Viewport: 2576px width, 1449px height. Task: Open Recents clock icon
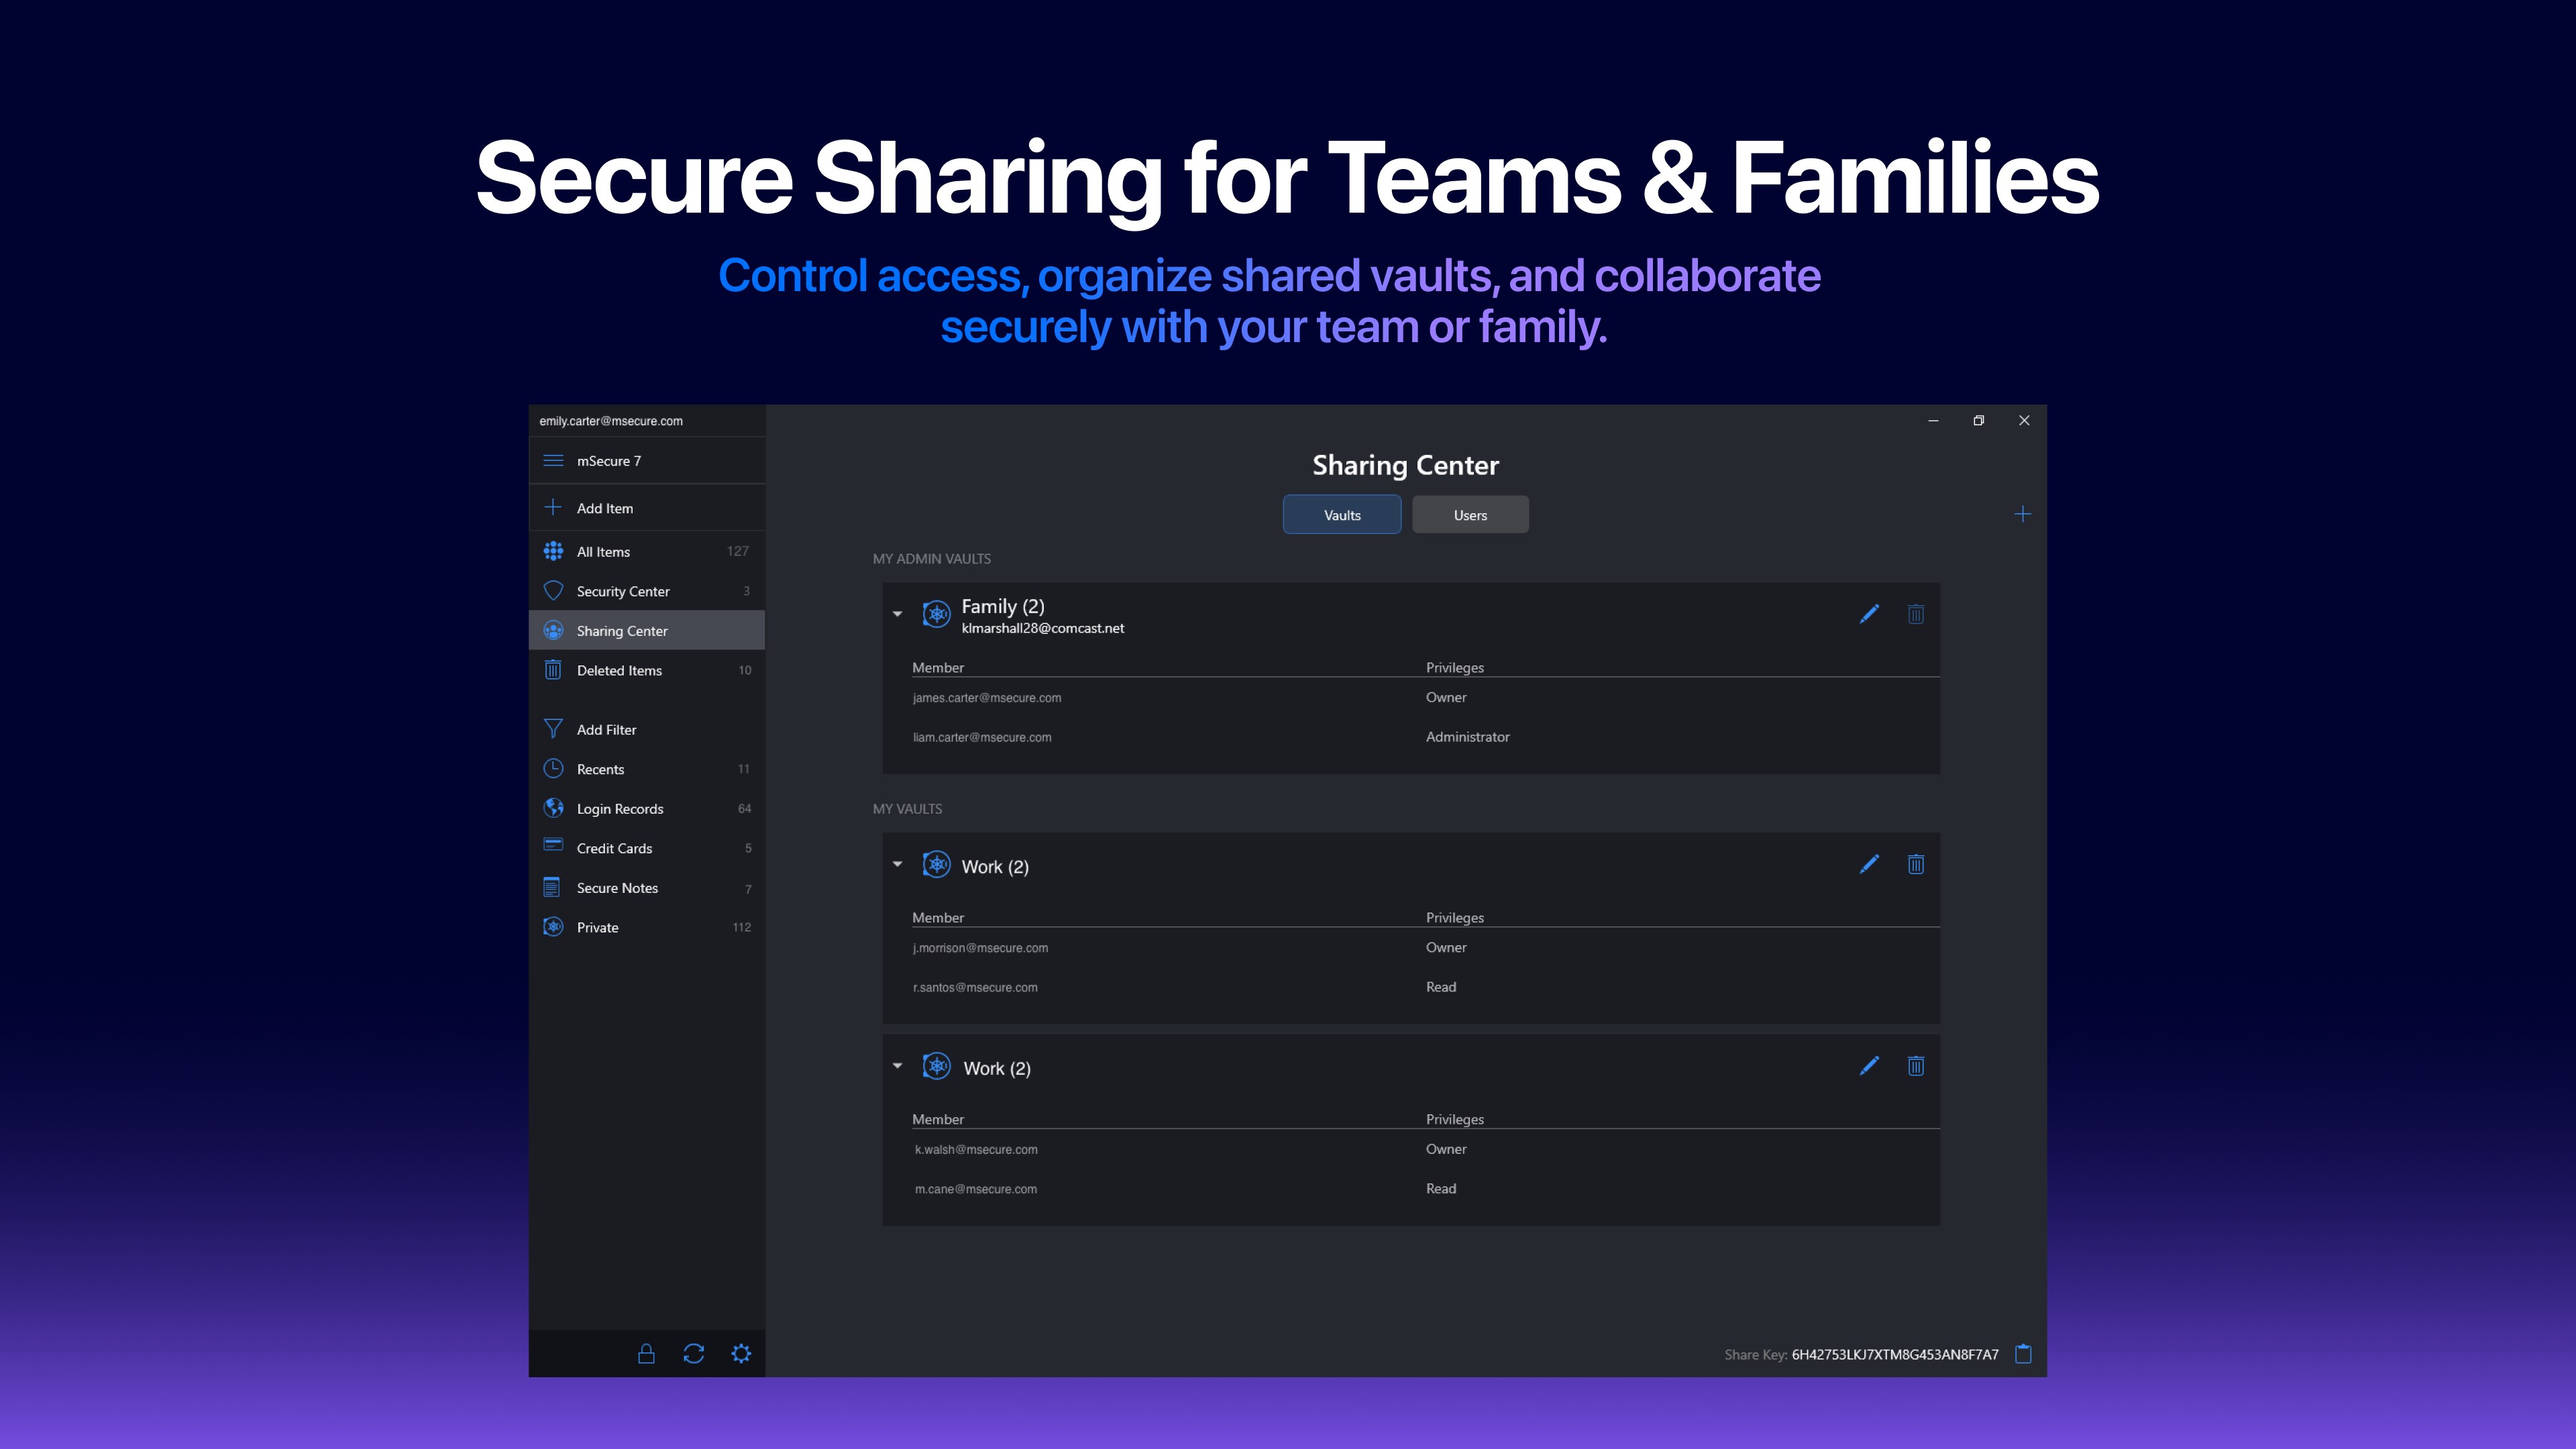point(553,768)
